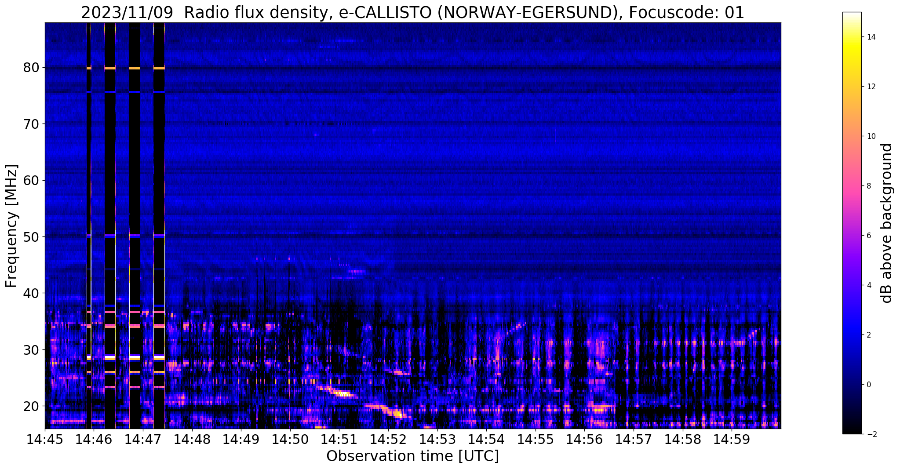Click the 30 MHz frequency tick label

click(x=31, y=349)
